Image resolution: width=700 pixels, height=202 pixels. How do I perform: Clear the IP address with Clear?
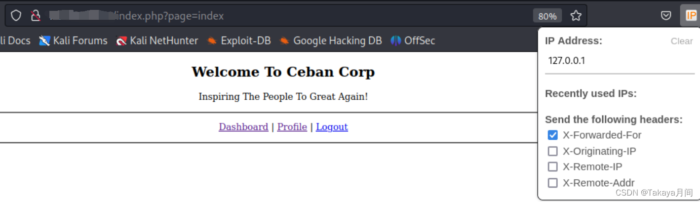click(x=682, y=41)
